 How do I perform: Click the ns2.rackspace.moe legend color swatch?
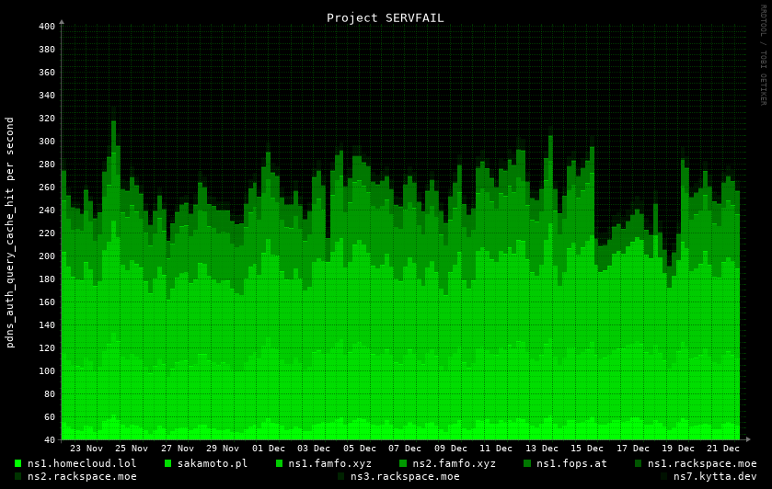[x=17, y=476]
